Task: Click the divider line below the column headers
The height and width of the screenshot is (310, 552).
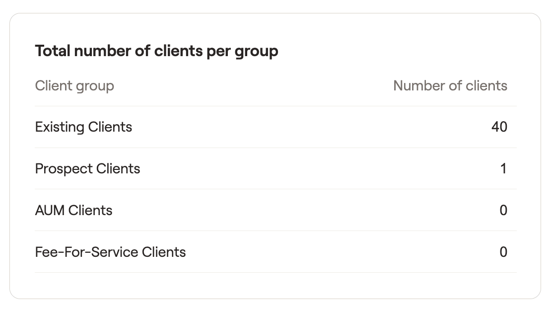Action: tap(276, 106)
